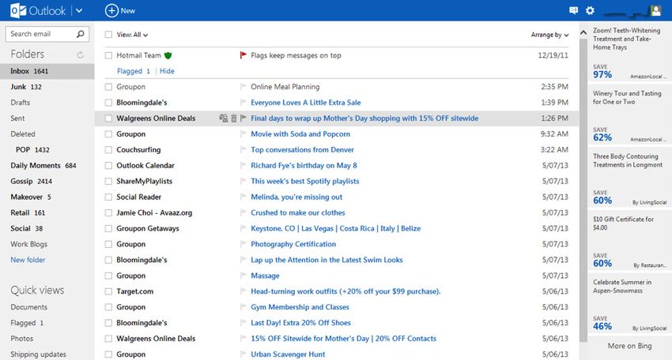Check the Target.com message checkbox
The width and height of the screenshot is (672, 360).
pyautogui.click(x=108, y=291)
